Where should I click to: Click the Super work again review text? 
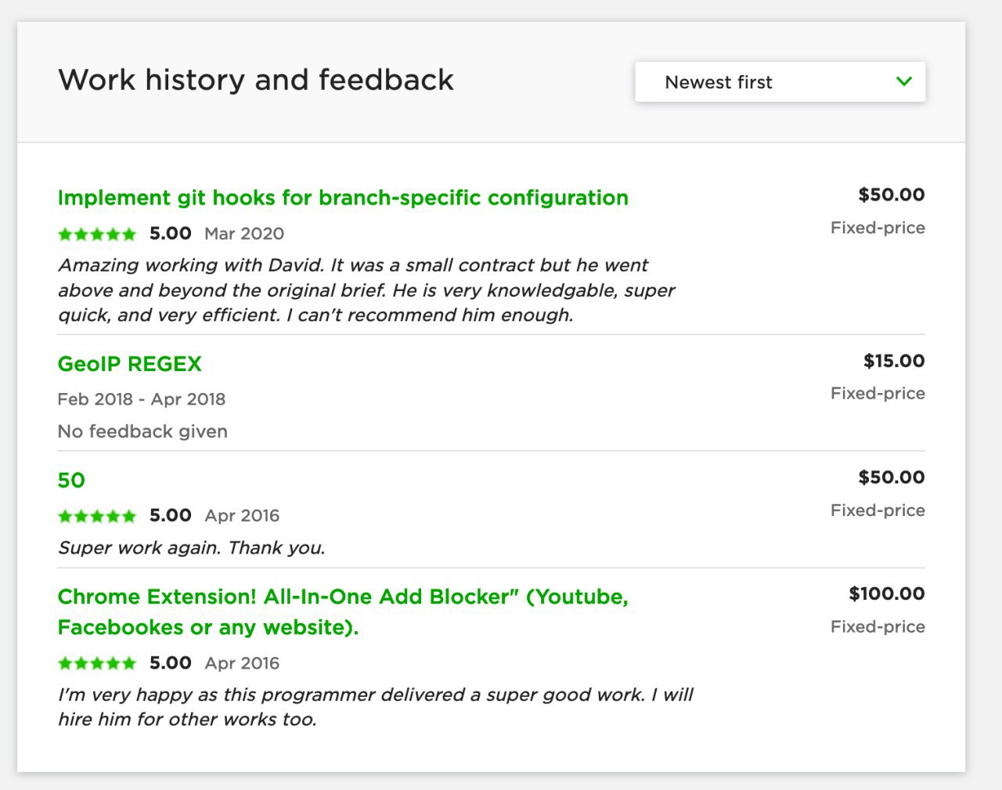[192, 547]
